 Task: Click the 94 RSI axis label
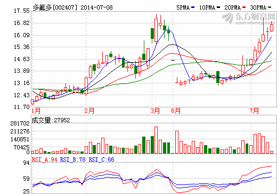(27, 163)
